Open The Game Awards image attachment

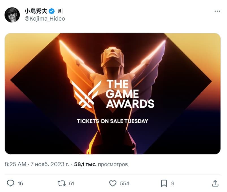(113, 94)
